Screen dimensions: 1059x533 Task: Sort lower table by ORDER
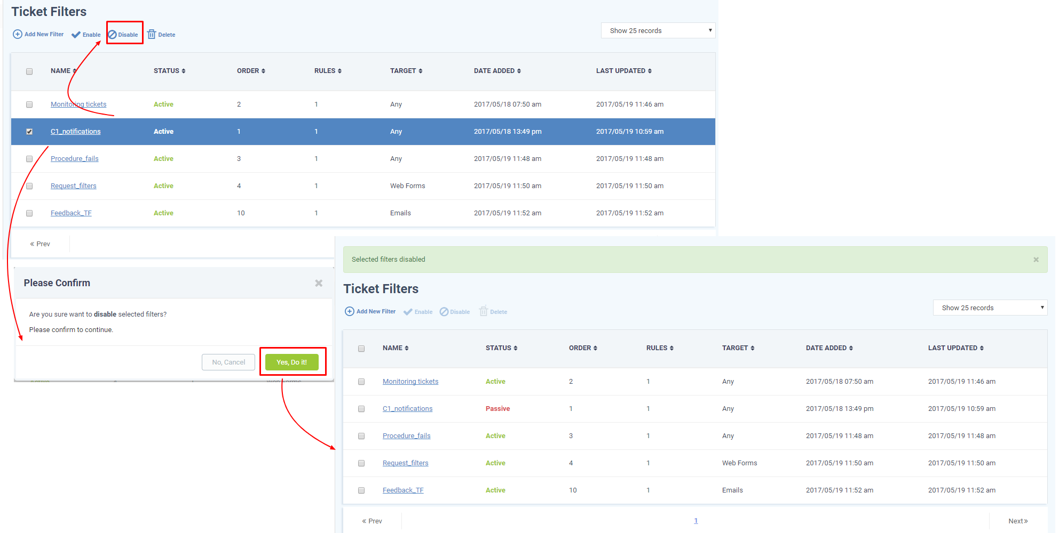583,348
